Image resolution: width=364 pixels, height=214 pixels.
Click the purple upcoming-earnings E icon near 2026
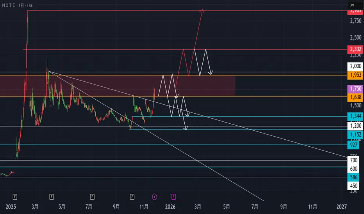(173, 197)
